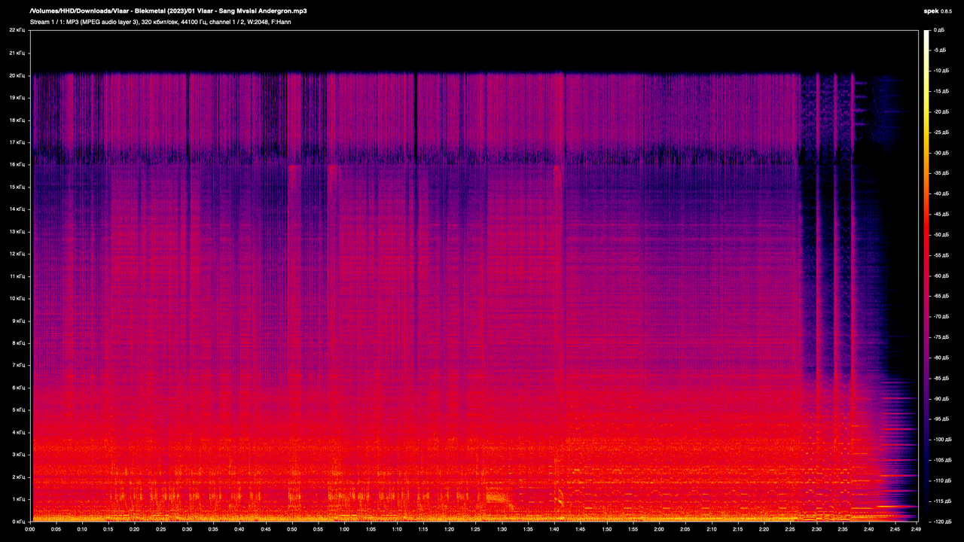This screenshot has height=542, width=964.
Task: Click the 13 кГц frequency axis label
Action: (17, 231)
